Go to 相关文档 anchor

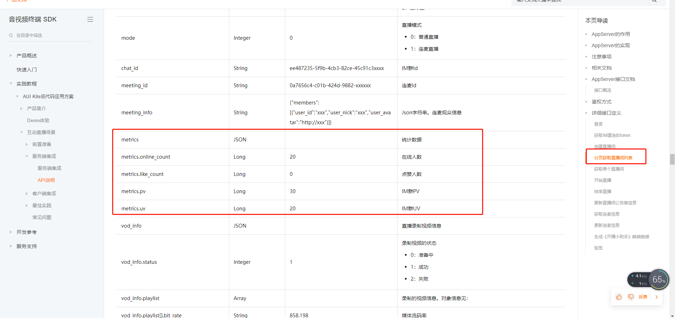[x=601, y=68]
